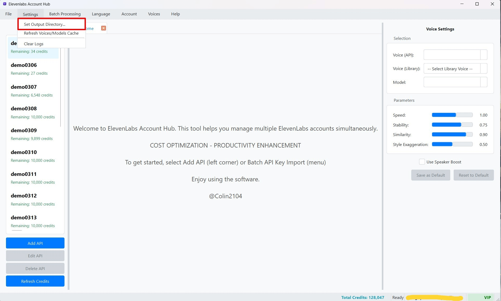Image resolution: width=501 pixels, height=301 pixels.
Task: Select the demo0308 account
Action: point(33,113)
